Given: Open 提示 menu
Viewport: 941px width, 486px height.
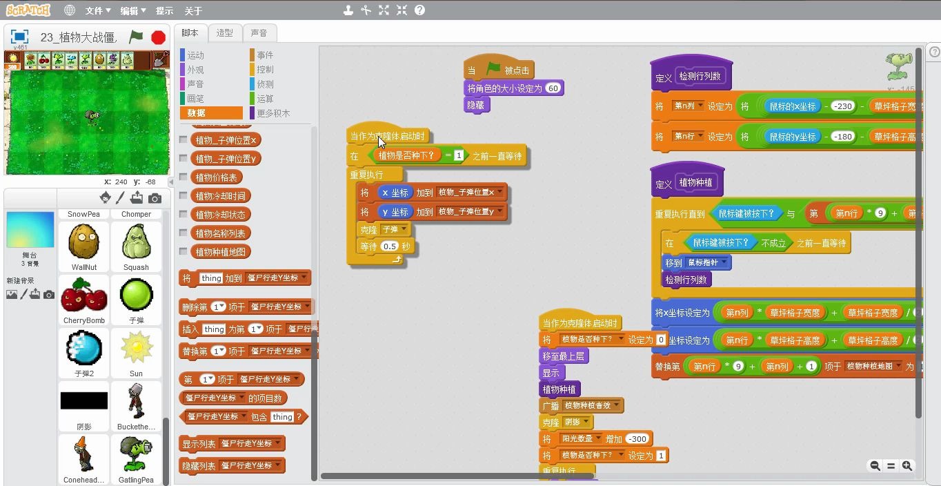Looking at the screenshot, I should (164, 10).
